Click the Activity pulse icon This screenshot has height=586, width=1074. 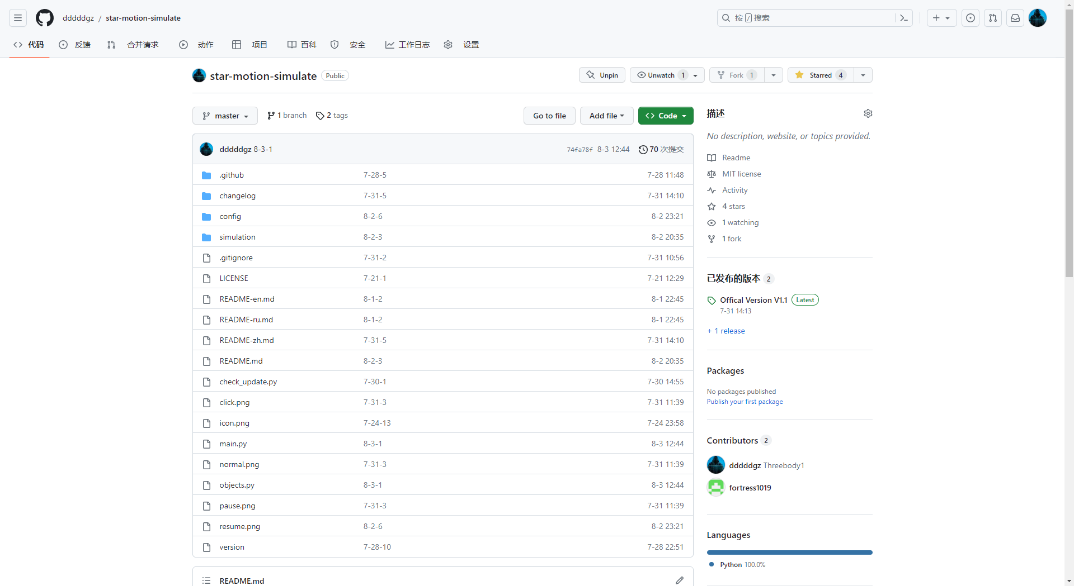[712, 190]
